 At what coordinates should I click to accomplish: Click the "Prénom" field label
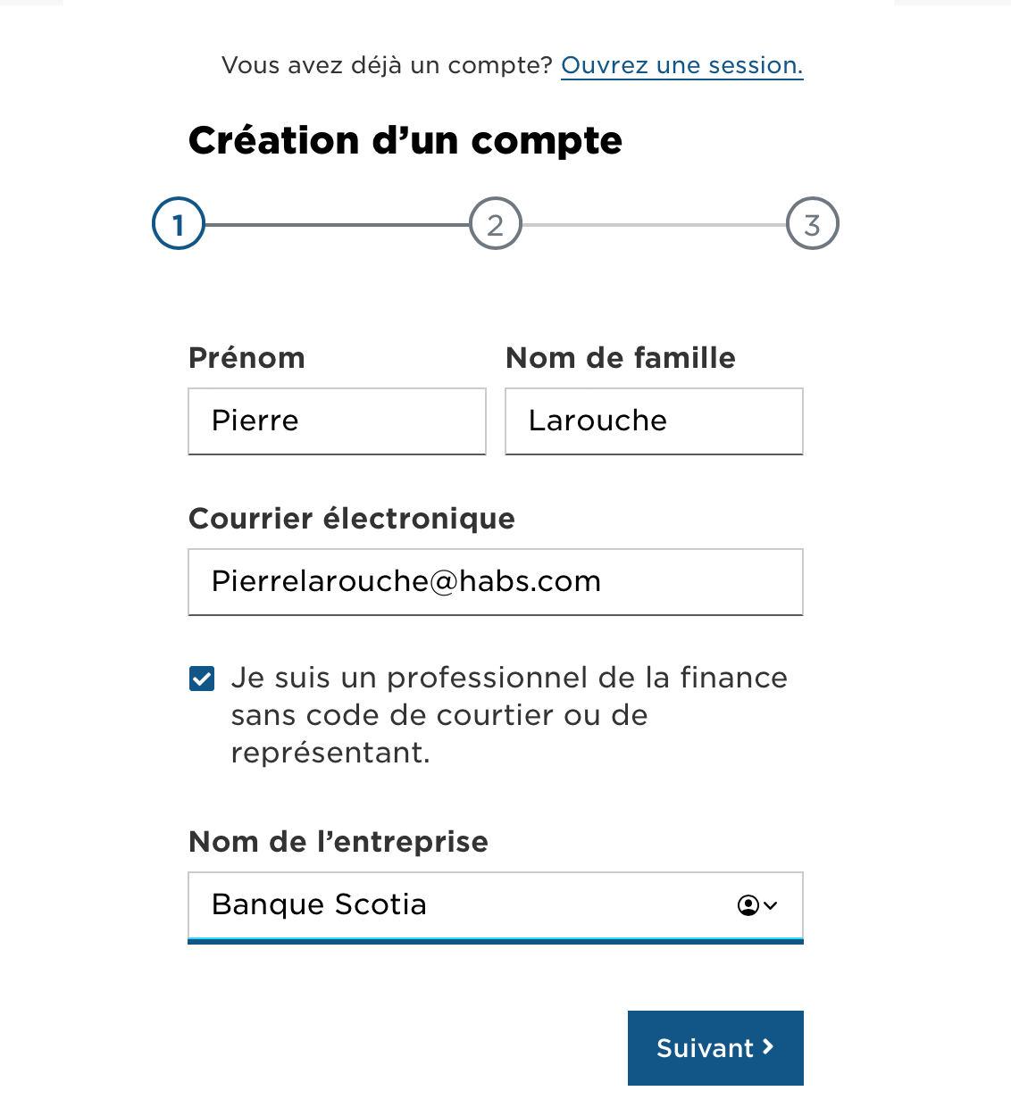[x=246, y=358]
